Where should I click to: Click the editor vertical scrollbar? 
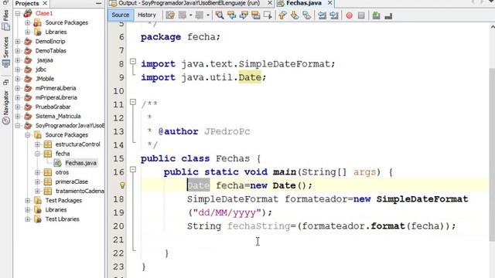pyautogui.click(x=492, y=154)
